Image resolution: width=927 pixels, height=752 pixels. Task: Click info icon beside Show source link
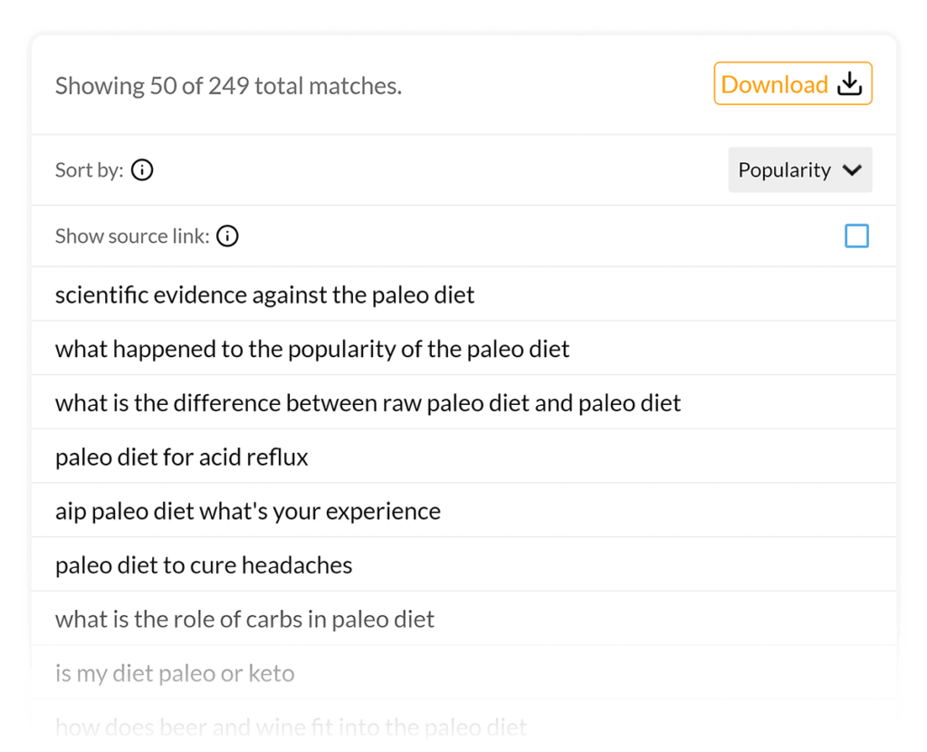point(228,236)
